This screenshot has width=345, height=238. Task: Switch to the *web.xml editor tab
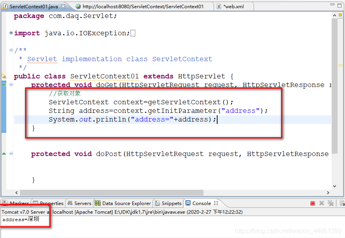pyautogui.click(x=233, y=7)
